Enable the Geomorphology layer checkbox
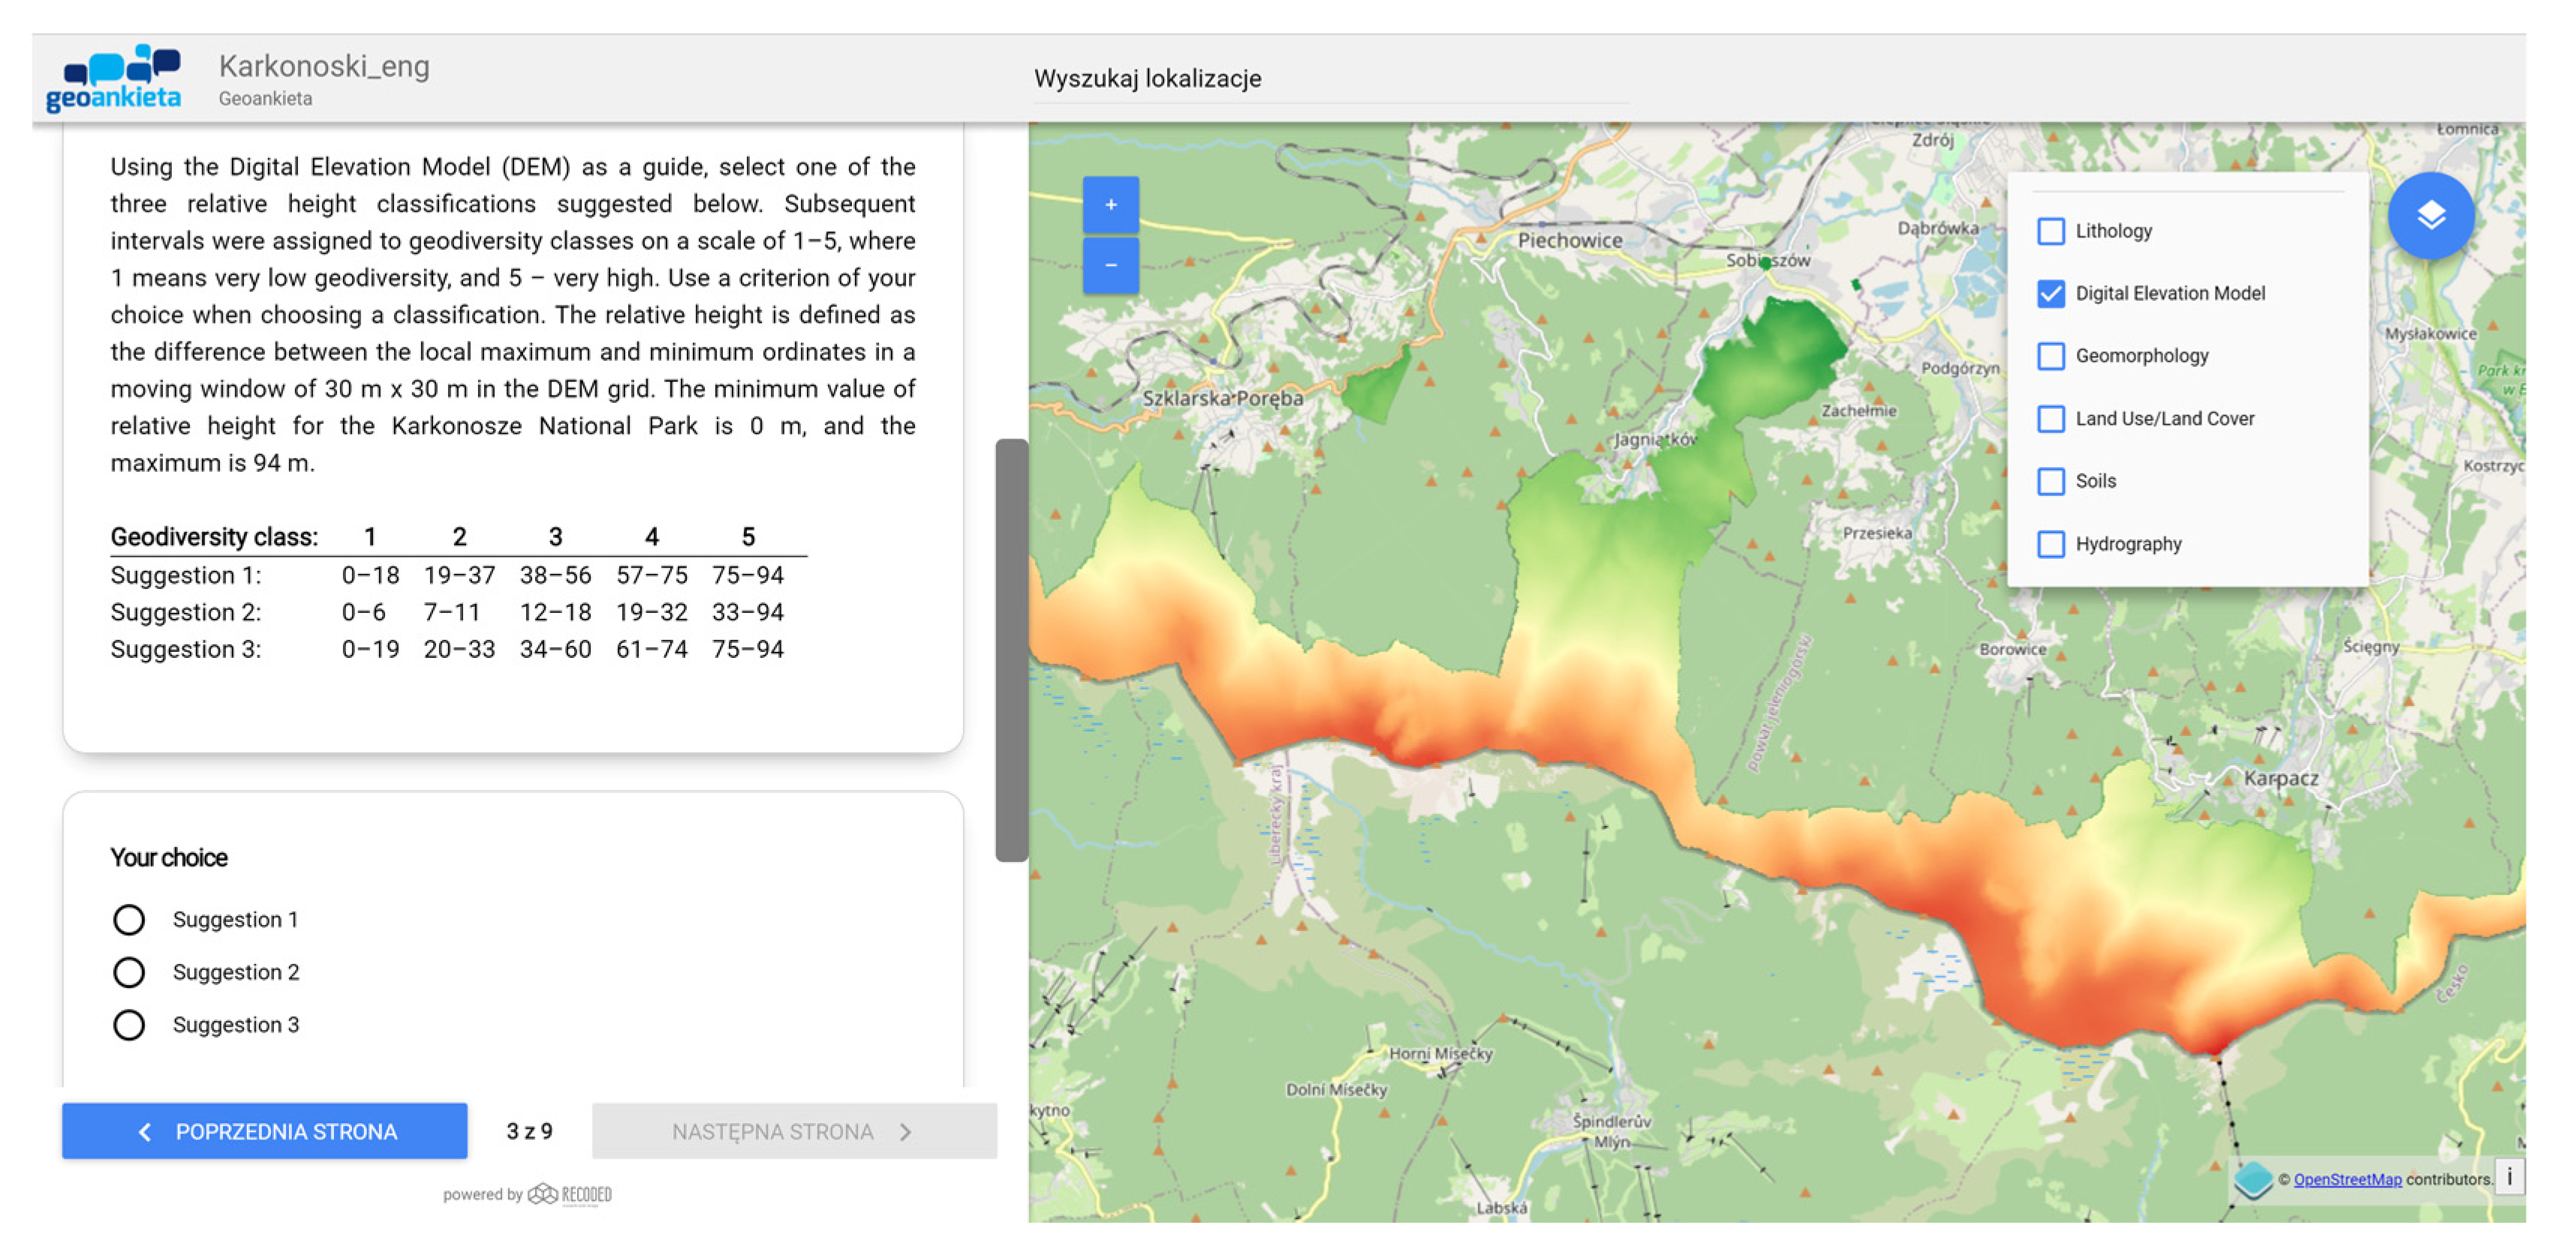 (2051, 356)
